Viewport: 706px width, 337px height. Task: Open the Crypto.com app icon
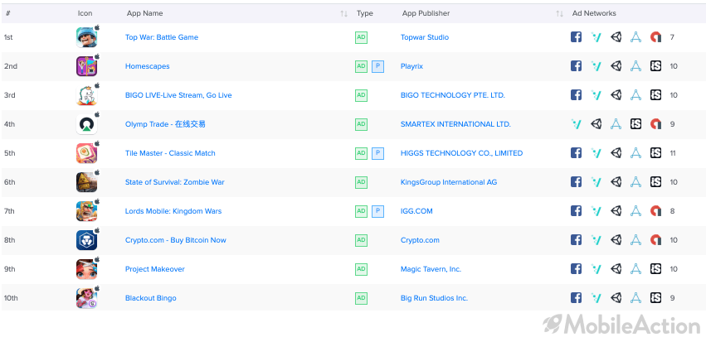click(x=86, y=240)
